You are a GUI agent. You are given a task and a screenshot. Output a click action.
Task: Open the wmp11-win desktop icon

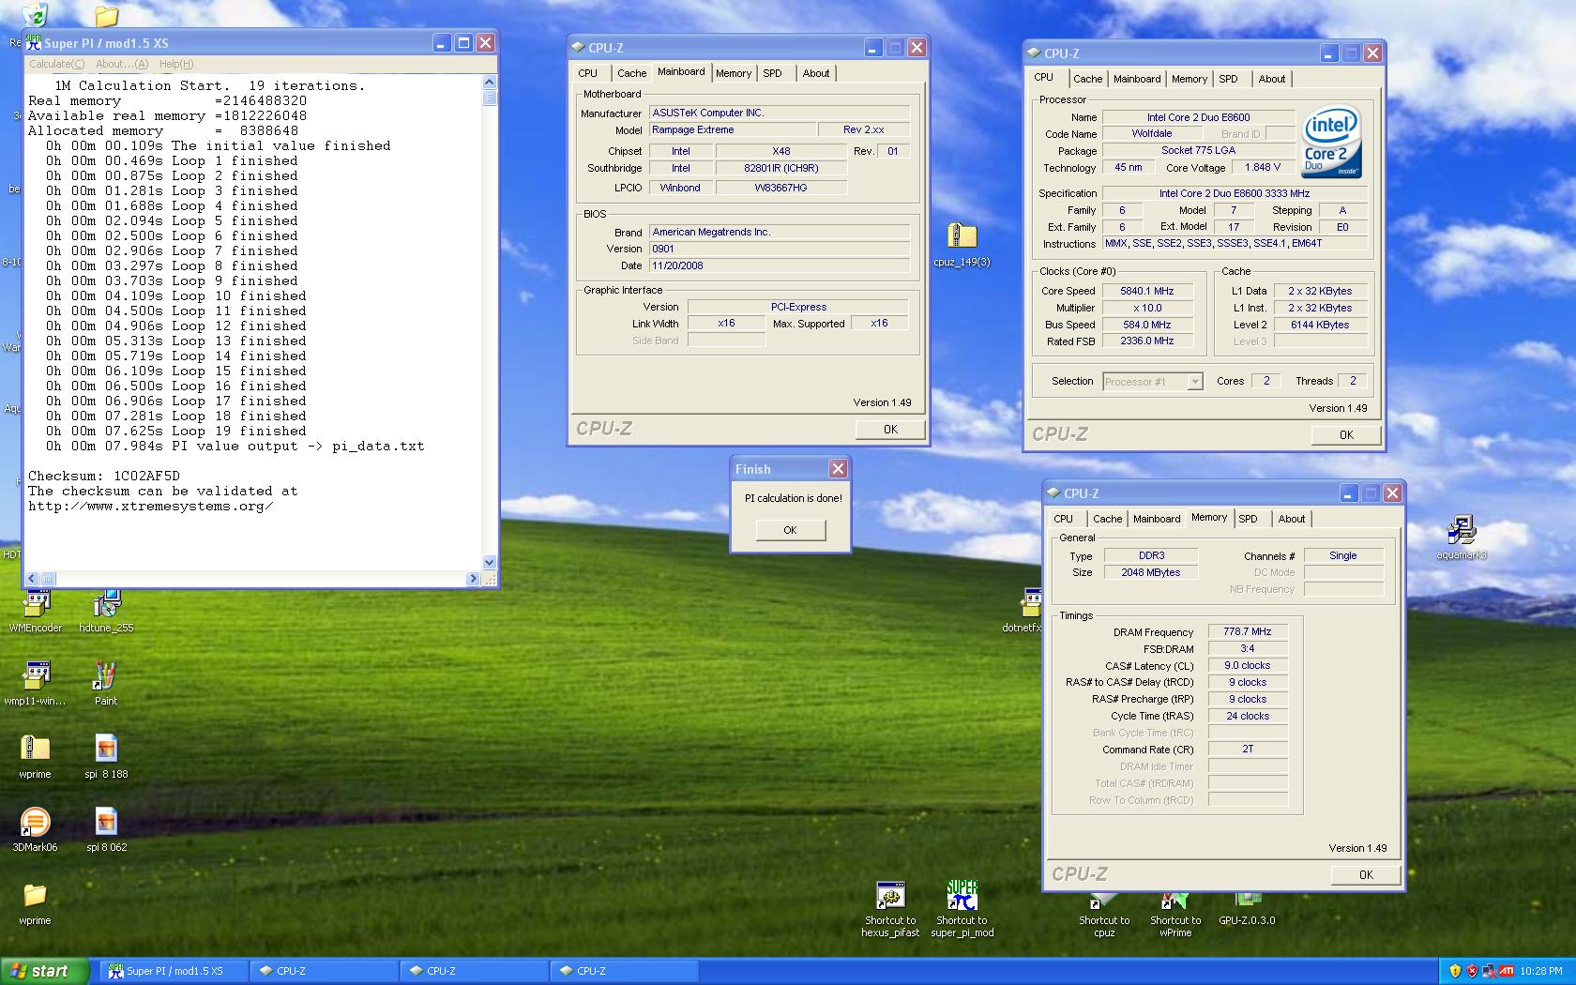36,682
